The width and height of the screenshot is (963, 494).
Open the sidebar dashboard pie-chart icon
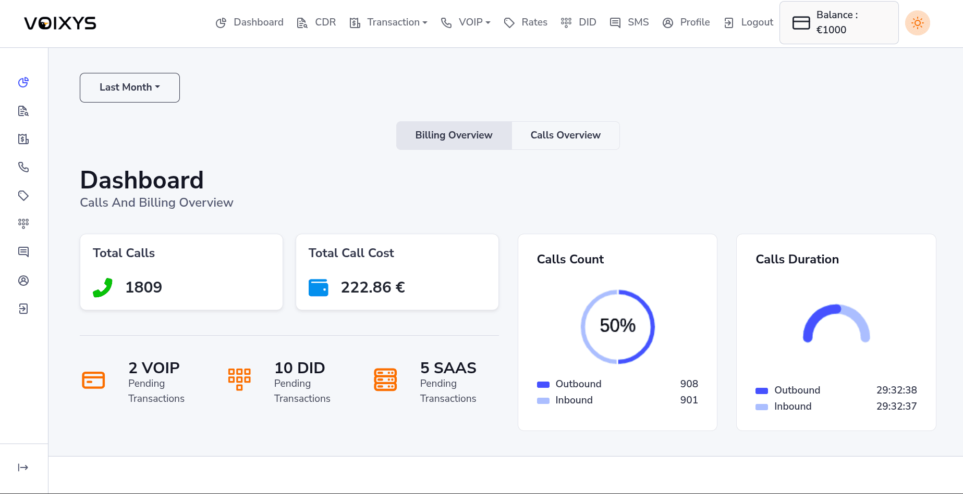coord(23,82)
